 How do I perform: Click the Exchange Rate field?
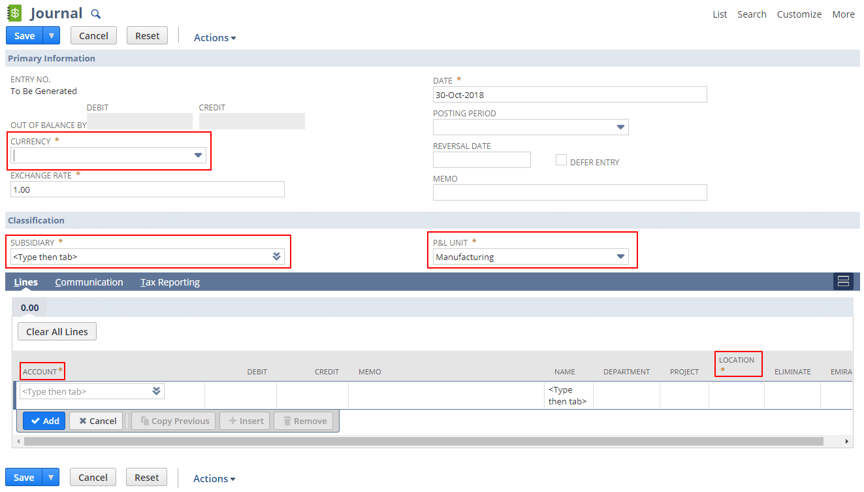click(148, 189)
